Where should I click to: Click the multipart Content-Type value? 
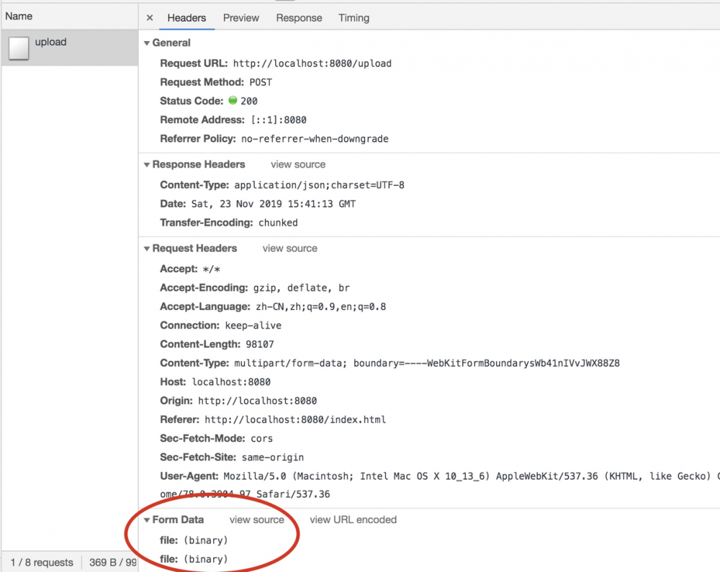click(x=426, y=363)
